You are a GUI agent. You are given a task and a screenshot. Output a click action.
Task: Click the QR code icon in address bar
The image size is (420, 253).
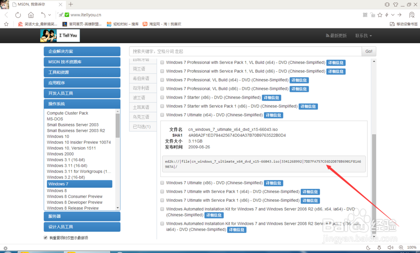pos(365,15)
